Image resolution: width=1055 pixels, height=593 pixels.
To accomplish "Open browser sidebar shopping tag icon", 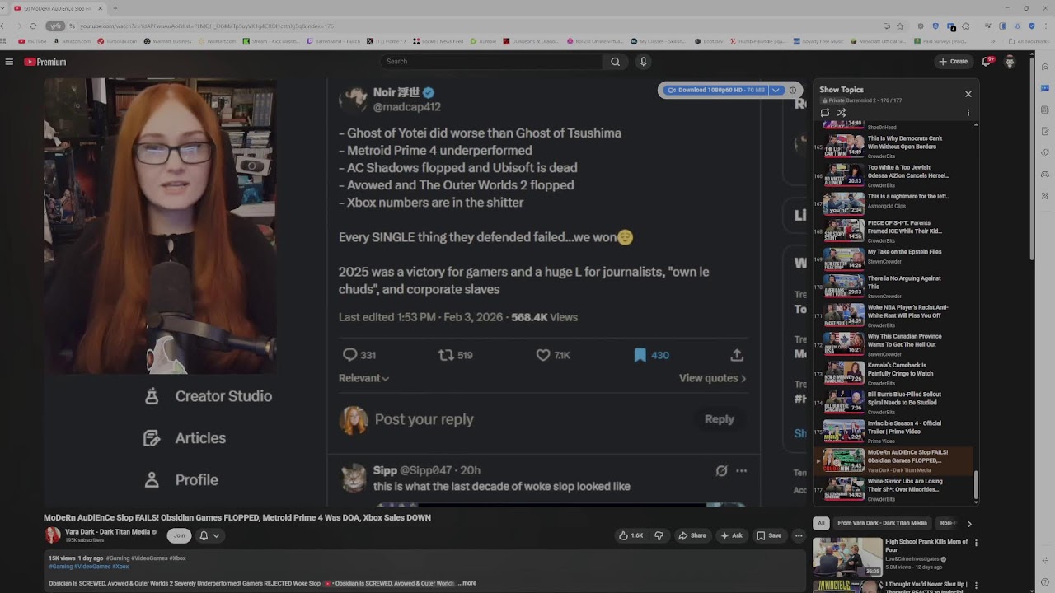I will click(1045, 153).
